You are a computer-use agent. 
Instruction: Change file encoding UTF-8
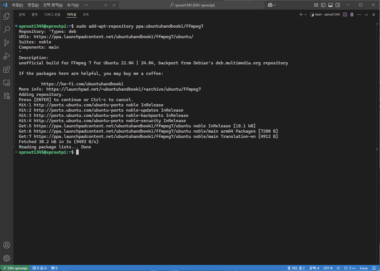point(328,268)
